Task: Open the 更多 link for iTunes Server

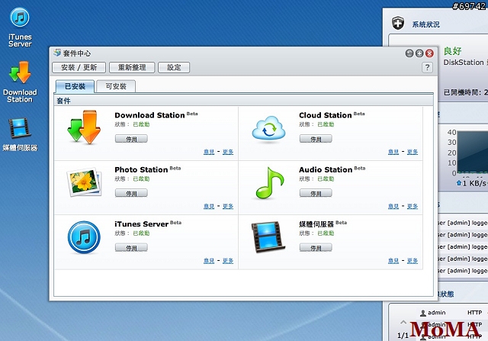Action: click(x=228, y=261)
